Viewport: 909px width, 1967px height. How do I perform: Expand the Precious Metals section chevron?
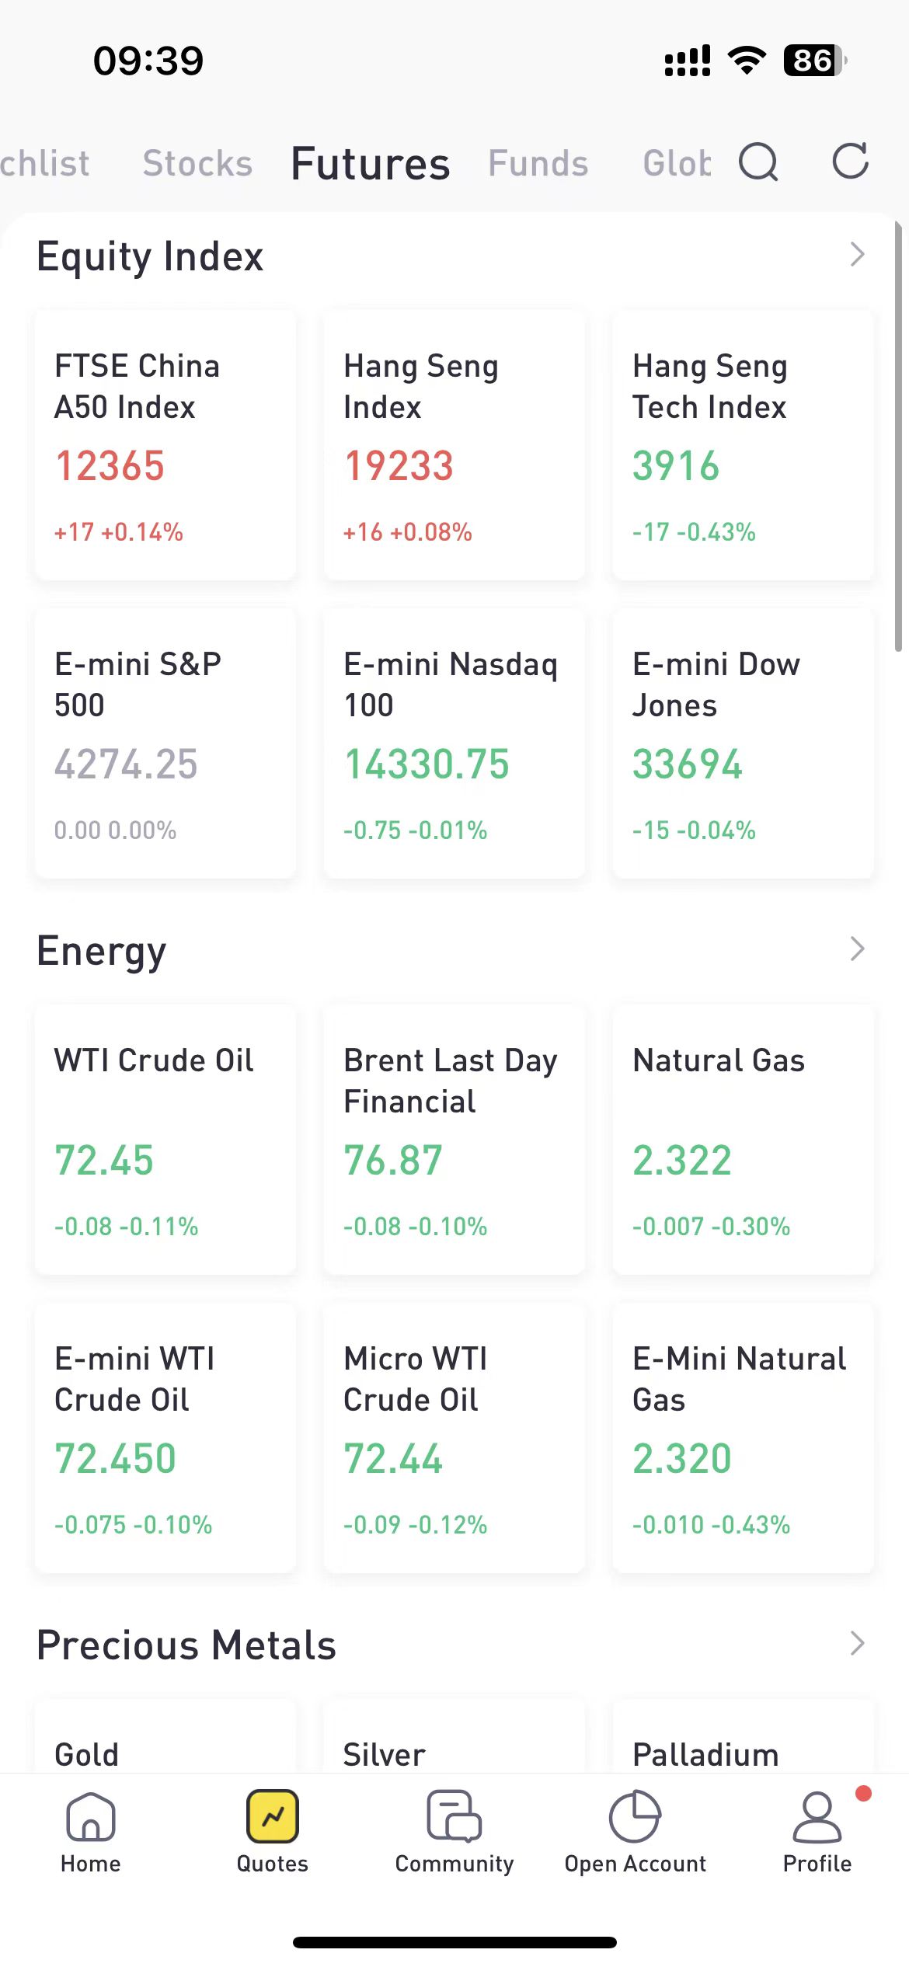[x=857, y=1643]
